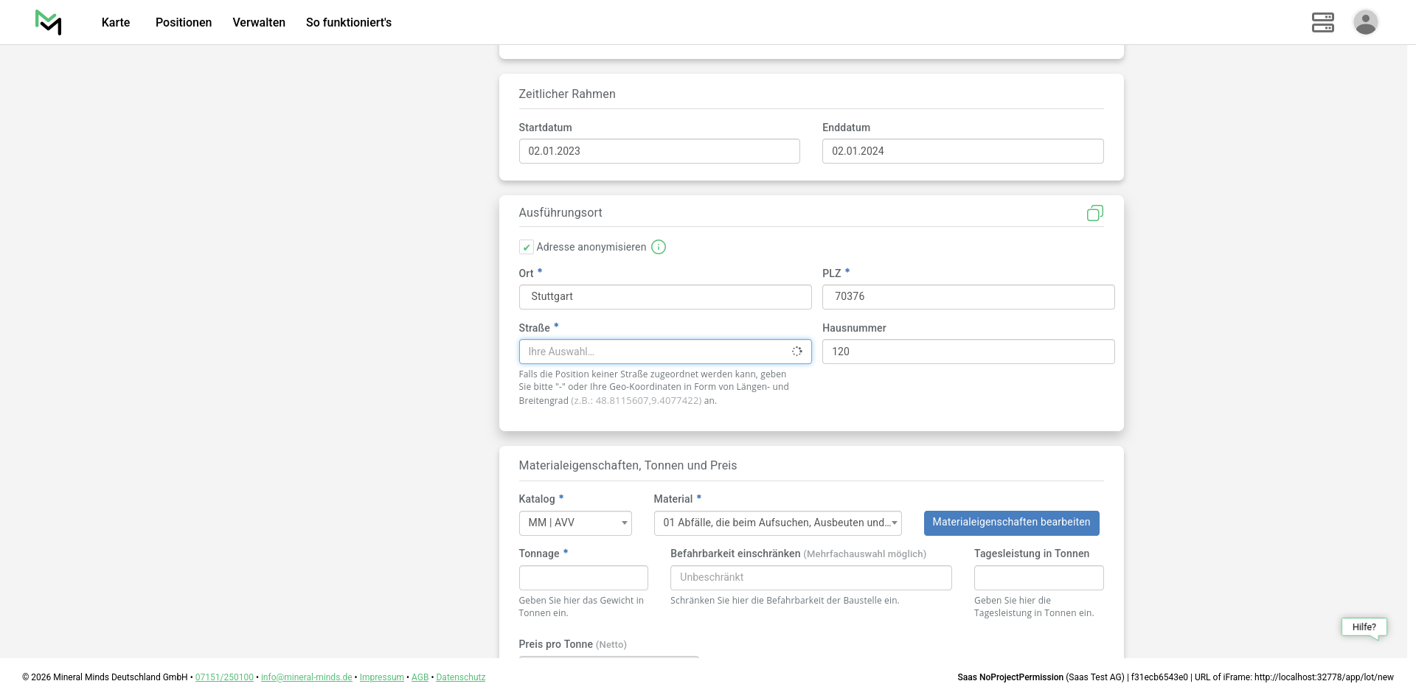Open the user profile avatar
Image resolution: width=1416 pixels, height=695 pixels.
pyautogui.click(x=1365, y=22)
